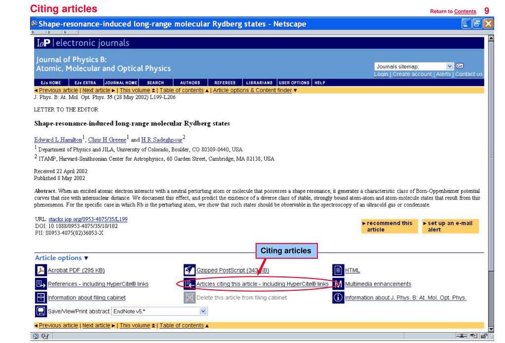The height and width of the screenshot is (343, 505).
Task: Open the HTML version link
Action: [x=352, y=271]
